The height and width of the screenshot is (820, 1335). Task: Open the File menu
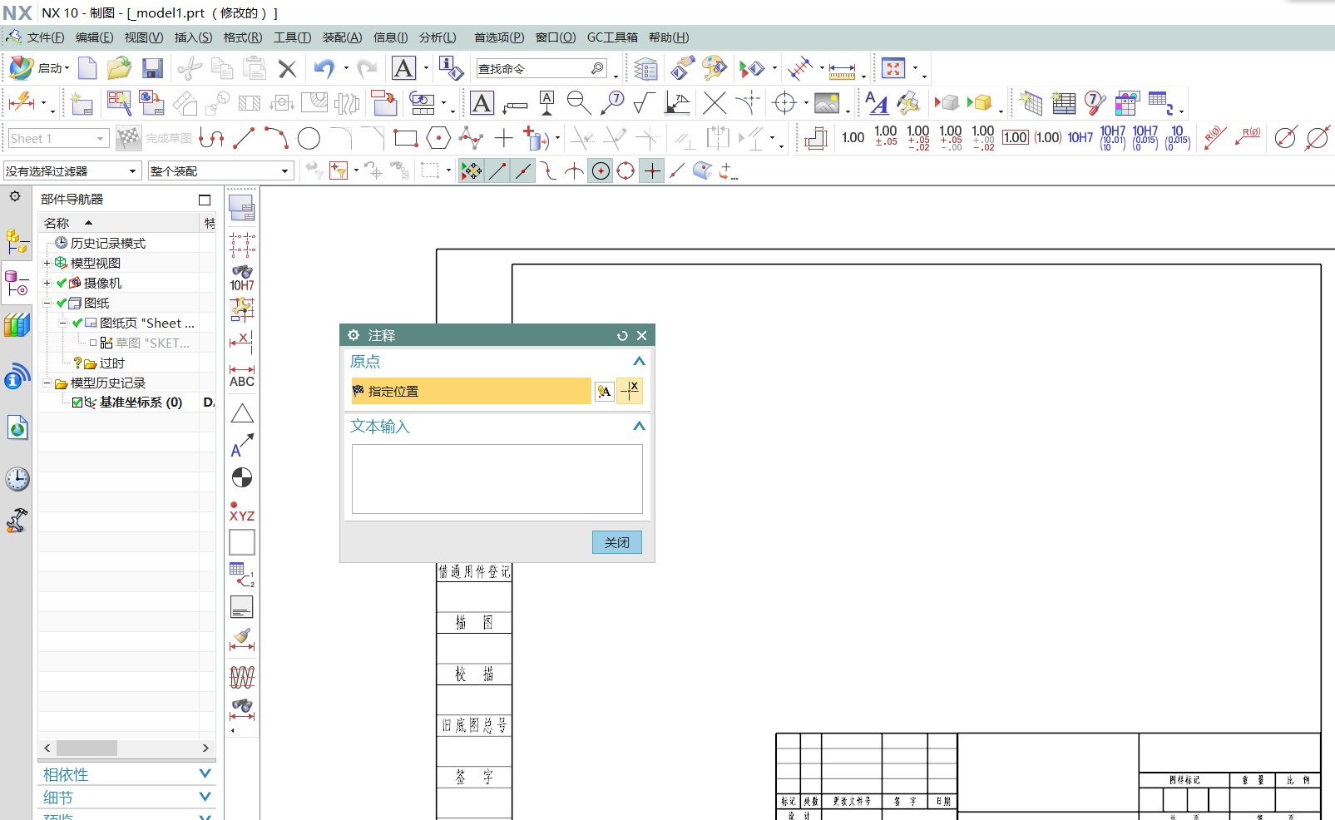pyautogui.click(x=46, y=37)
